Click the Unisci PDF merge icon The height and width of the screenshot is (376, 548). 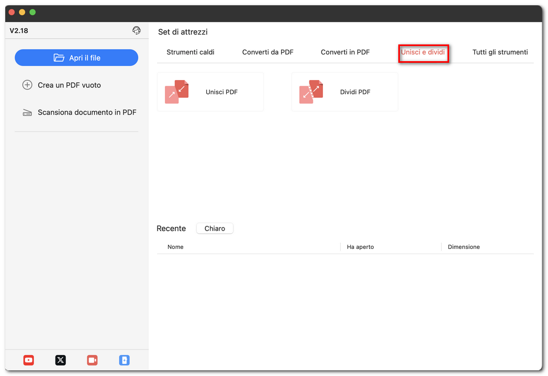[x=176, y=92]
